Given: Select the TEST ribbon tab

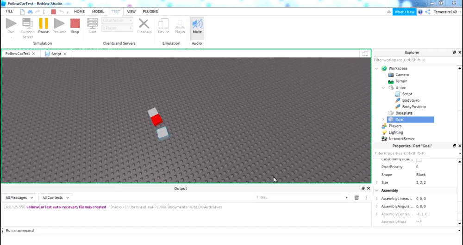Looking at the screenshot, I should click(116, 12).
